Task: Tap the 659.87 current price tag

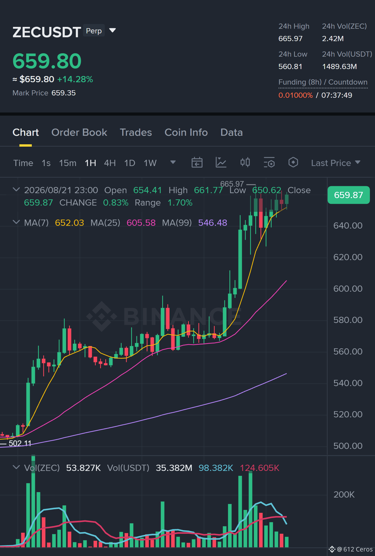Action: click(x=349, y=195)
